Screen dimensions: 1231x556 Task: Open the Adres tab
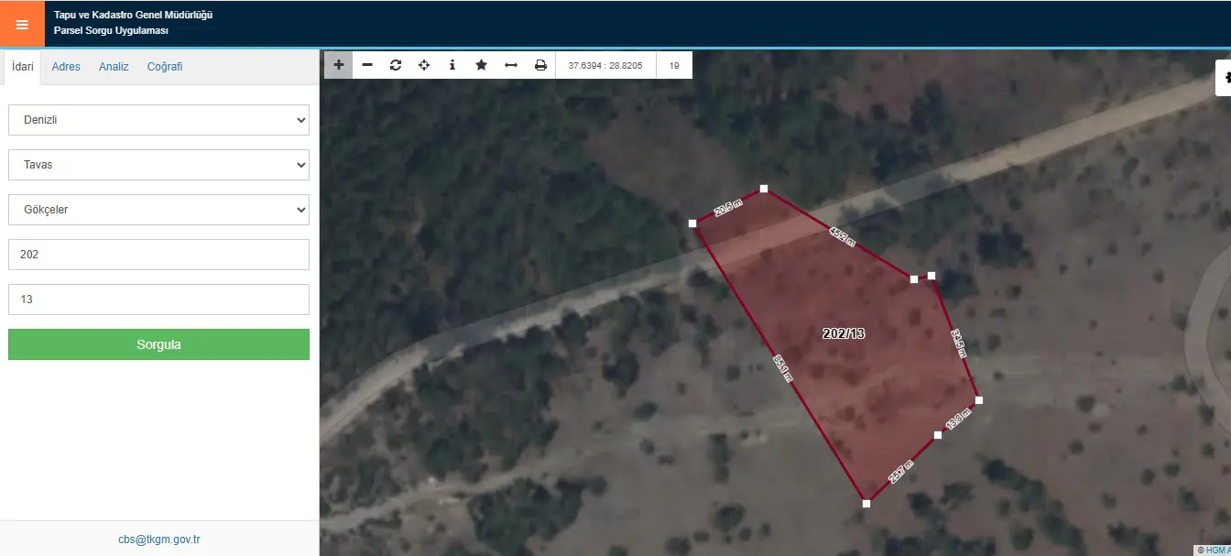66,67
